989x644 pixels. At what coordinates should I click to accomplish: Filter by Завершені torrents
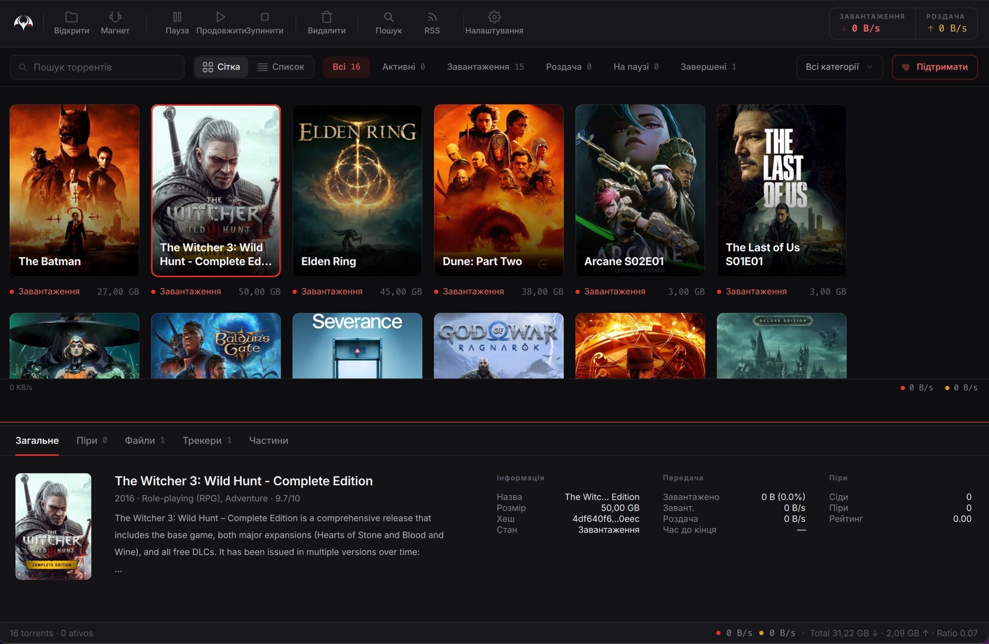pos(708,67)
